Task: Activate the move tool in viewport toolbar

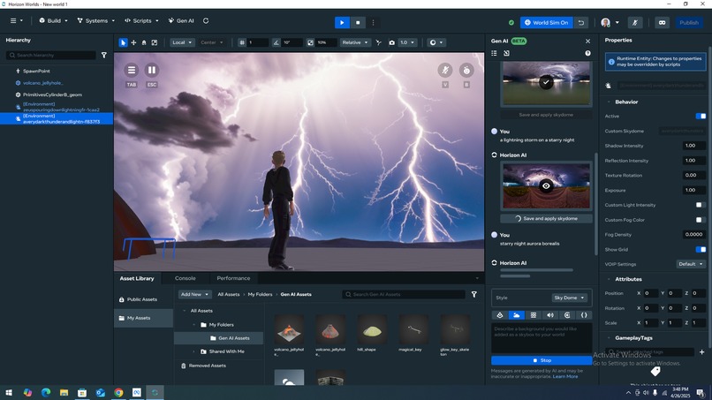Action: click(x=133, y=42)
